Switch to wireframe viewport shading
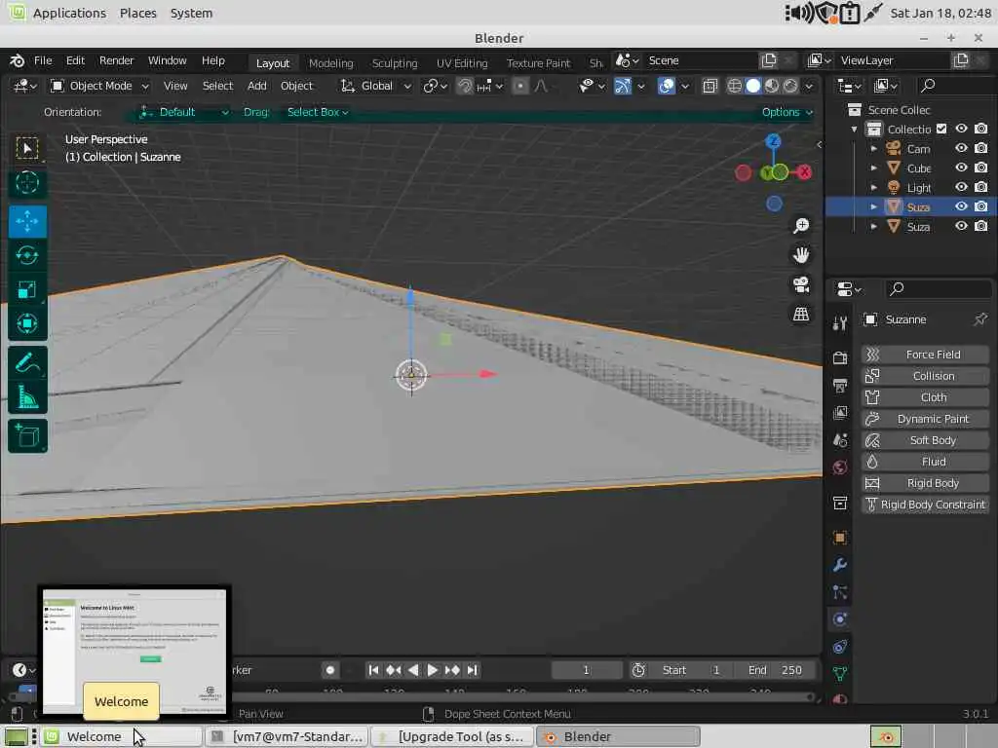Screen dimensions: 998x748 click(734, 86)
